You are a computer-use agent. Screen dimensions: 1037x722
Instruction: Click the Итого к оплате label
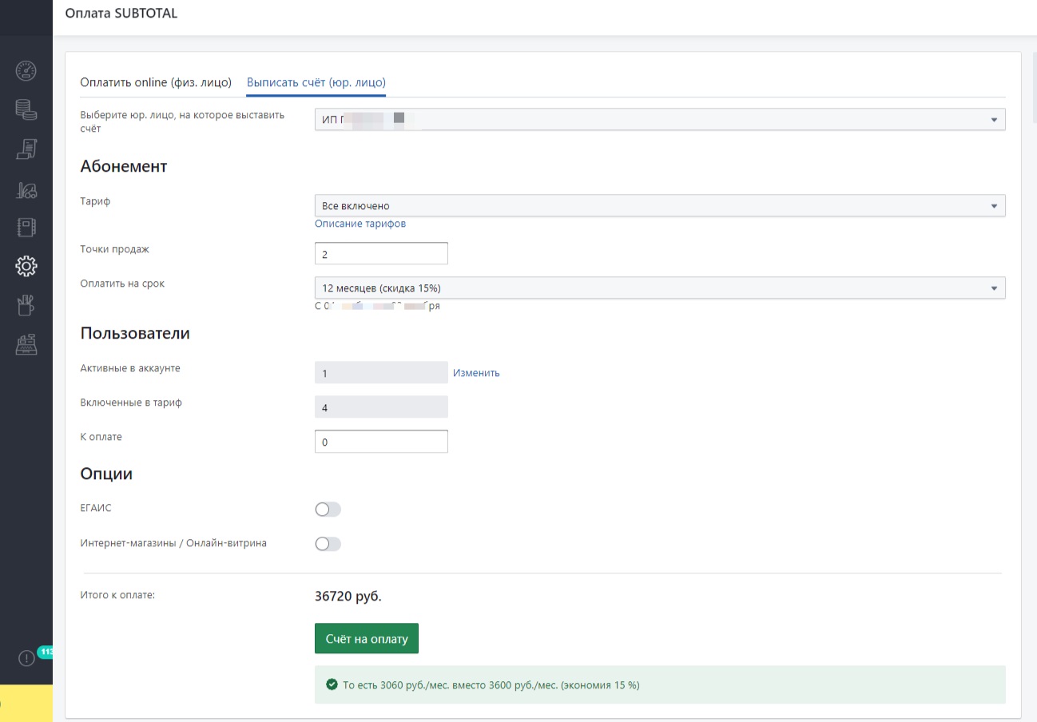point(117,594)
